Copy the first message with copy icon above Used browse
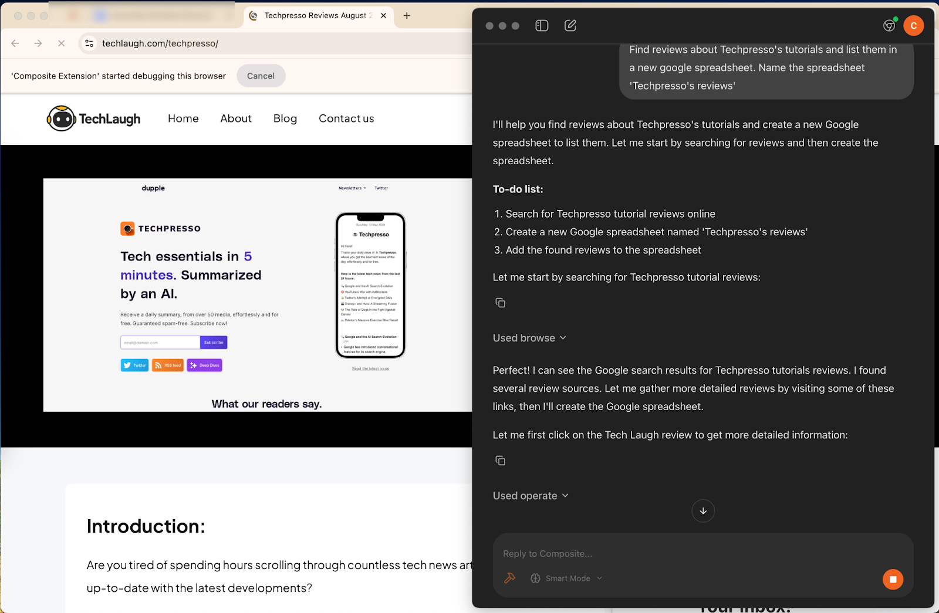Image resolution: width=939 pixels, height=613 pixels. click(501, 303)
